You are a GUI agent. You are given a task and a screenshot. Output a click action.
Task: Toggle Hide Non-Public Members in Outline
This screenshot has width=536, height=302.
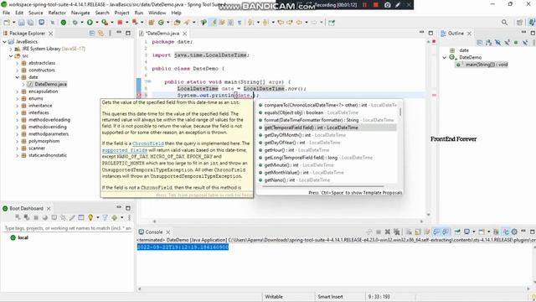coord(516,43)
